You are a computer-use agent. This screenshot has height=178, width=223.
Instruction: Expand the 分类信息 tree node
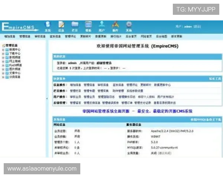pos(3,77)
